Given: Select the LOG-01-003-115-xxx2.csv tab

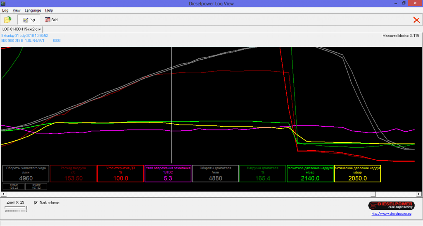Looking at the screenshot, I should [x=21, y=29].
